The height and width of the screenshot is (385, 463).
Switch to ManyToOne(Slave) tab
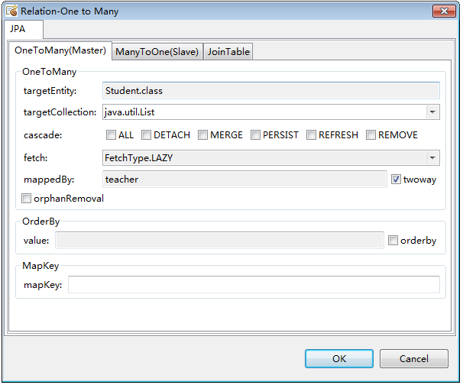(157, 51)
